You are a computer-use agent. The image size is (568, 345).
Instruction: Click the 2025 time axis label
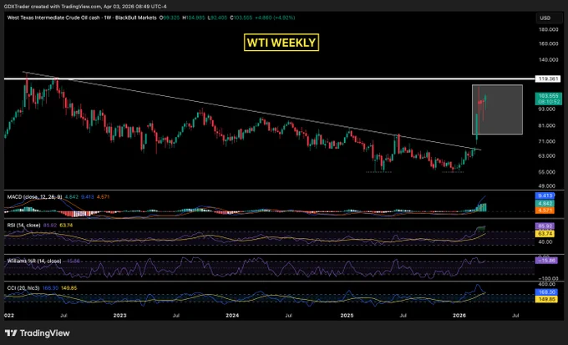[x=347, y=315]
